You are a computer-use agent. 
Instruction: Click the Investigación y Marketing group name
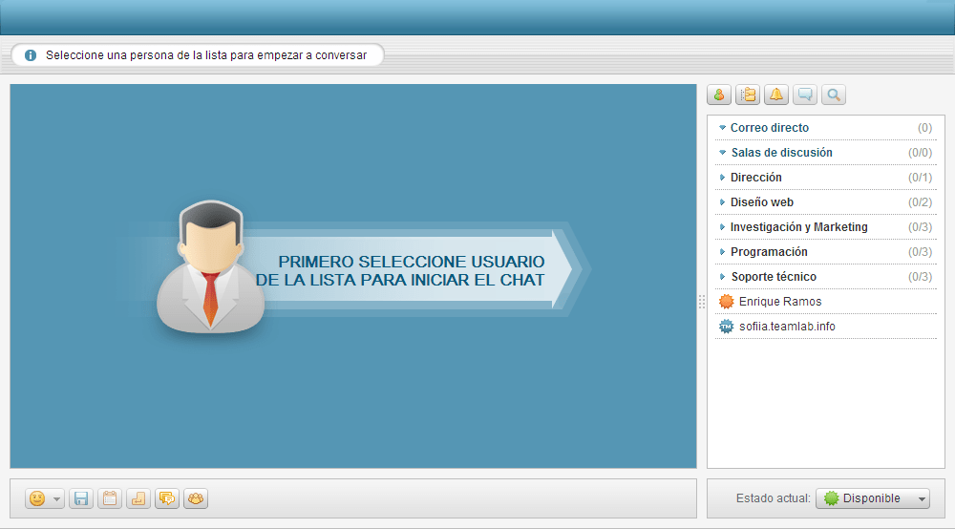[x=799, y=227]
